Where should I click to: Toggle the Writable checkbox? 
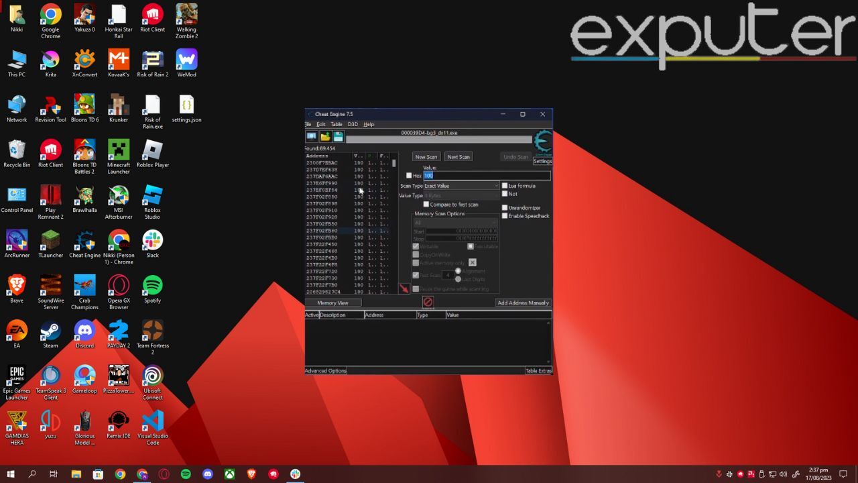point(416,247)
